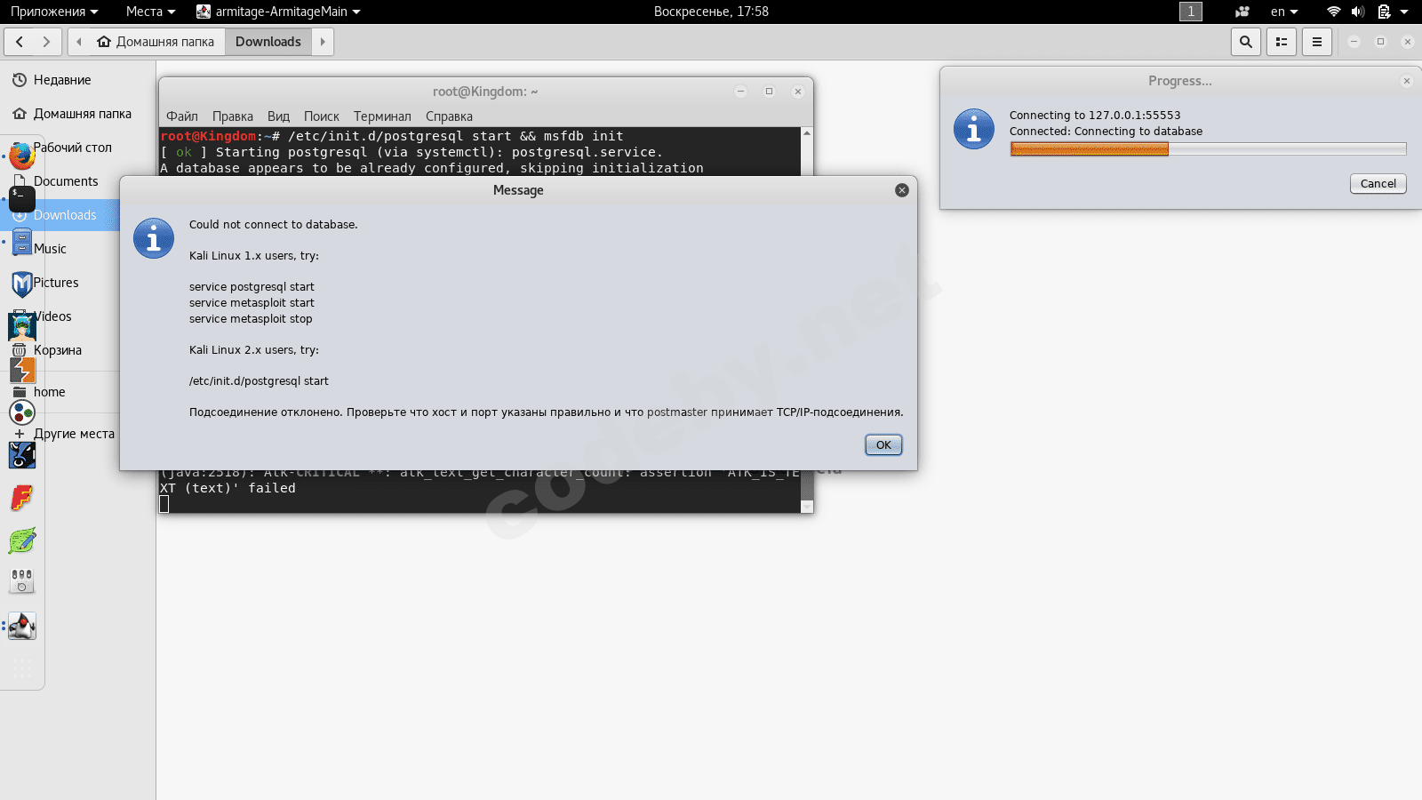The image size is (1422, 800).
Task: Click the path bar left scroll arrow
Action: (79, 42)
